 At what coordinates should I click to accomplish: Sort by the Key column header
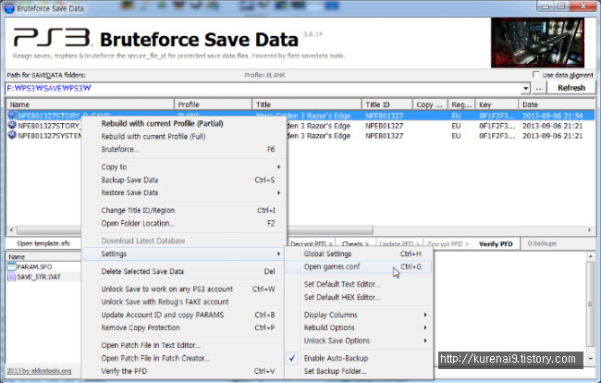(497, 105)
